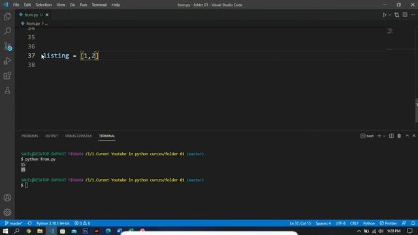Click the Prettier status item
This screenshot has width=418, height=235.
pyautogui.click(x=389, y=223)
